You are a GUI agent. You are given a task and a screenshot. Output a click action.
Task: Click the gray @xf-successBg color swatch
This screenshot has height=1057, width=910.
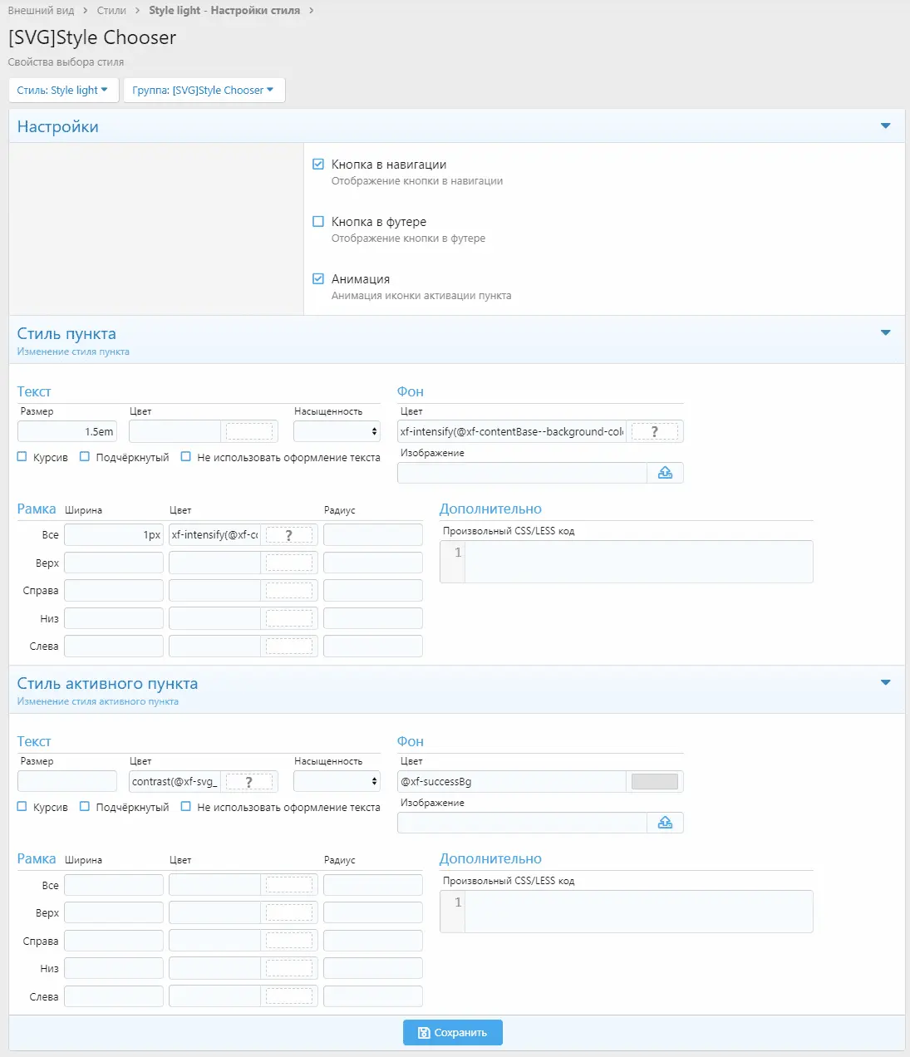click(x=654, y=781)
